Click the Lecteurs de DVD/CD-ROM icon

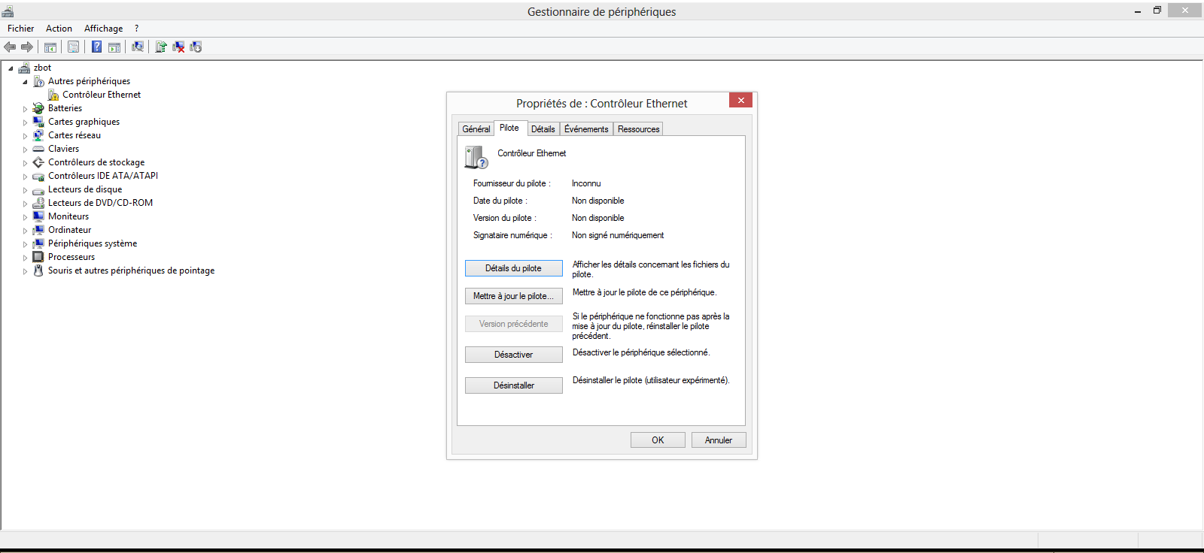click(x=38, y=203)
